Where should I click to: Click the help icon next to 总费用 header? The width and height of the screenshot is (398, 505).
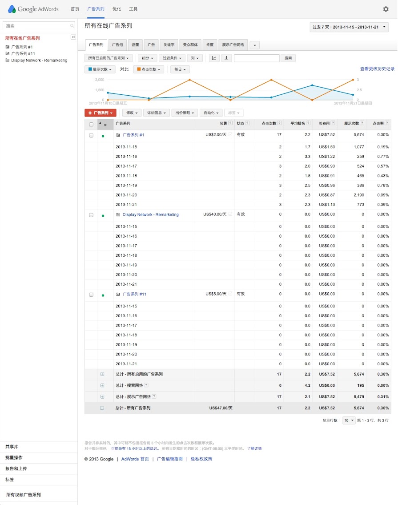(x=333, y=123)
